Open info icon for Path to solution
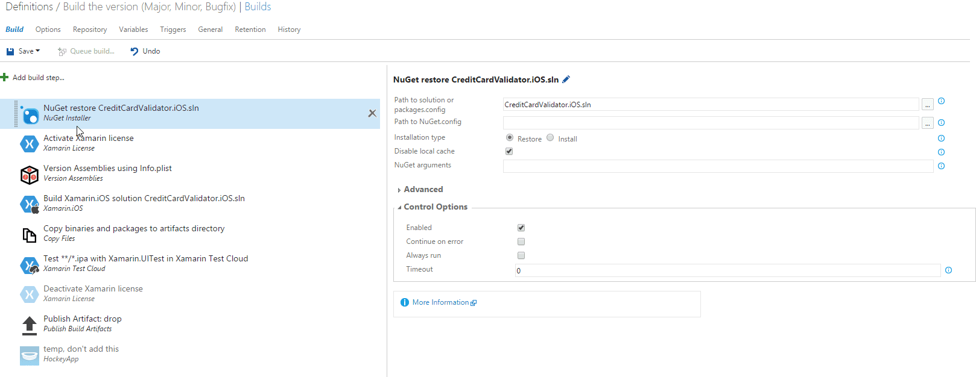The height and width of the screenshot is (377, 976). click(941, 101)
